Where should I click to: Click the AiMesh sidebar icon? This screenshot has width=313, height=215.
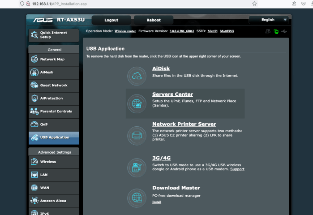point(34,72)
